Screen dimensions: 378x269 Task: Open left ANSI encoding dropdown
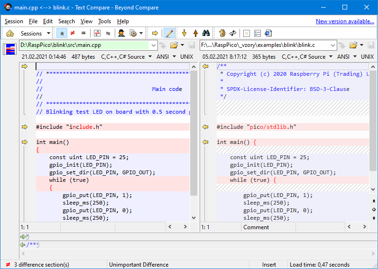tap(163, 56)
